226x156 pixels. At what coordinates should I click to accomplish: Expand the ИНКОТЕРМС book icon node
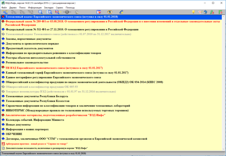(x=3, y=110)
